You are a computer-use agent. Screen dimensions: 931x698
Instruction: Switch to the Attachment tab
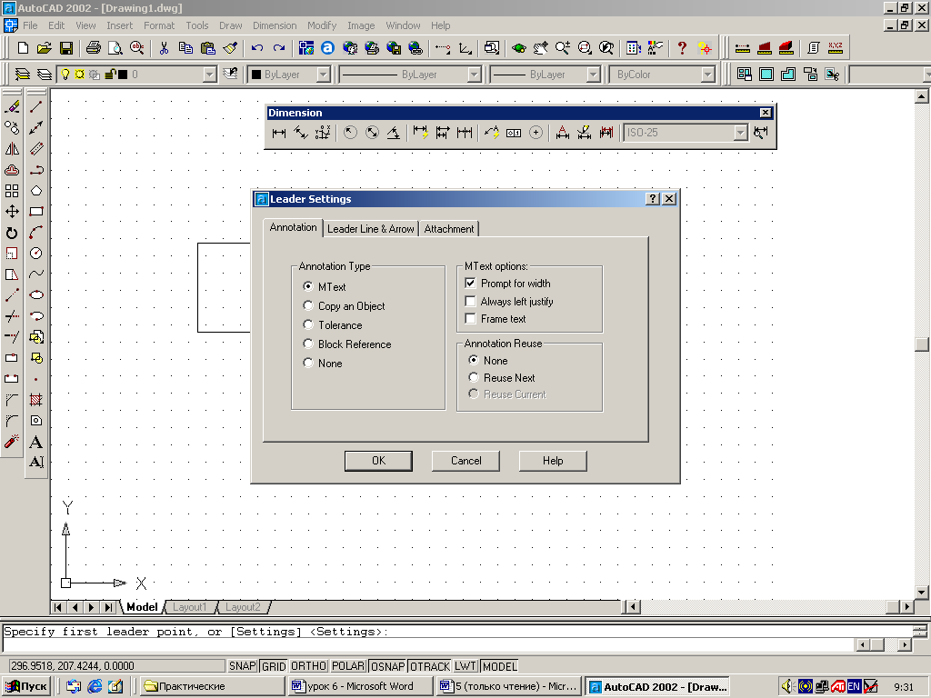tap(449, 228)
